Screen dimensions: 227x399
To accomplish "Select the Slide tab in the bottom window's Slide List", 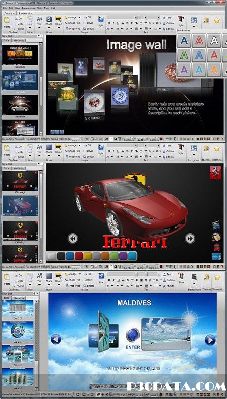I will coord(6,298).
